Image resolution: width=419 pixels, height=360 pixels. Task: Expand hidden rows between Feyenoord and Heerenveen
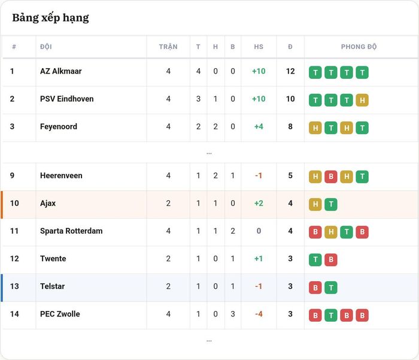pyautogui.click(x=209, y=153)
